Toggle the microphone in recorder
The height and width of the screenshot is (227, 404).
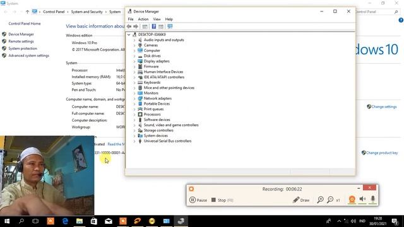tap(372, 199)
